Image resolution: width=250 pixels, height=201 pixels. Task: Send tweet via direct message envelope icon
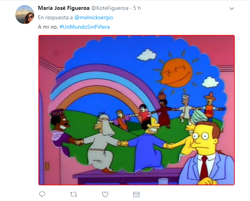pos(136,194)
